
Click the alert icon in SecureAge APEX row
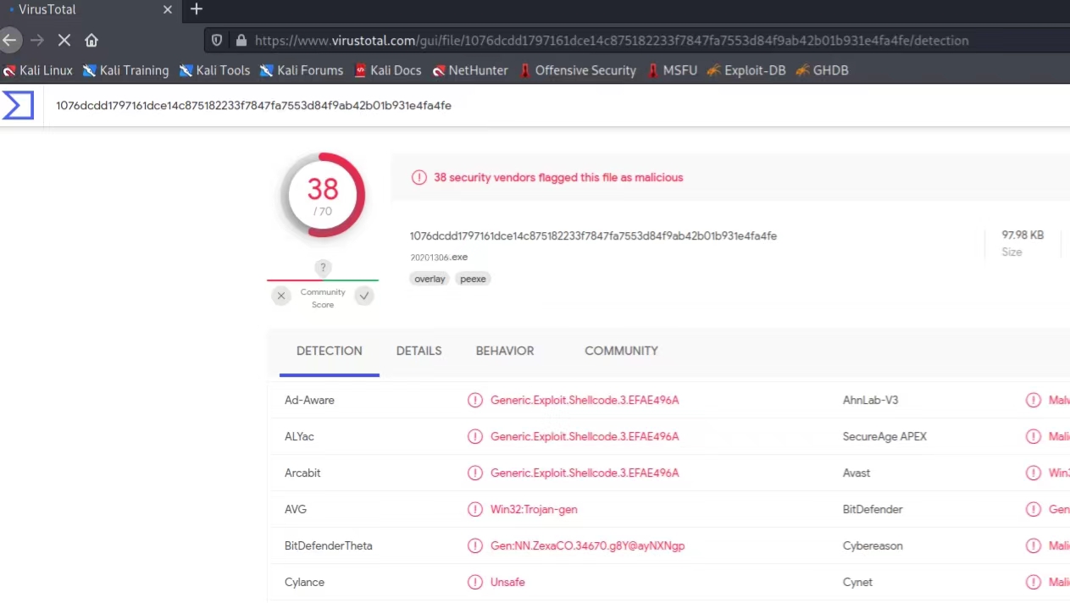[1034, 436]
